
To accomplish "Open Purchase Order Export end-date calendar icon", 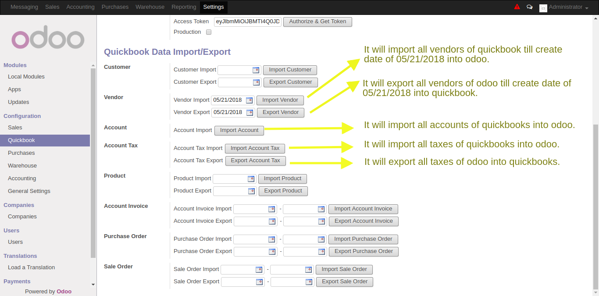I will 321,252.
